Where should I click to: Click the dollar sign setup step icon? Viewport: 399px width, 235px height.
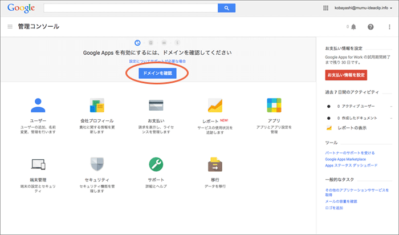click(177, 43)
